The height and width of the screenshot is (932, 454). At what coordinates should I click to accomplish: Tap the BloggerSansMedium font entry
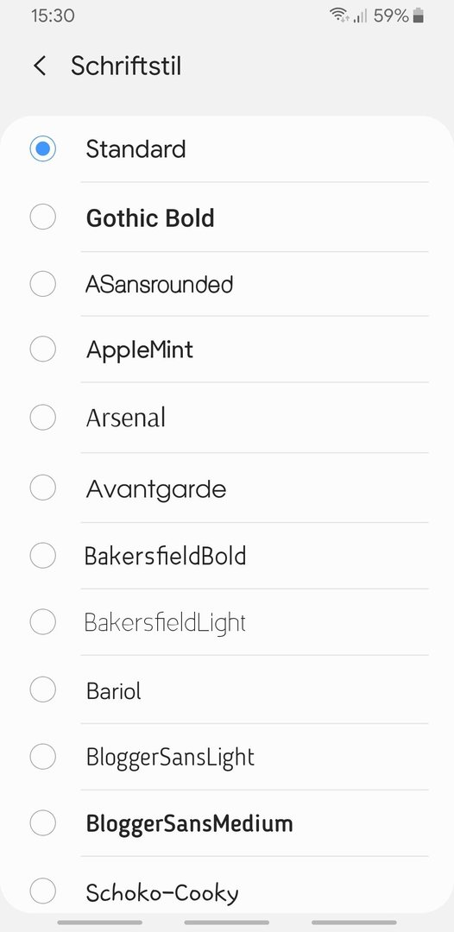[x=229, y=824]
